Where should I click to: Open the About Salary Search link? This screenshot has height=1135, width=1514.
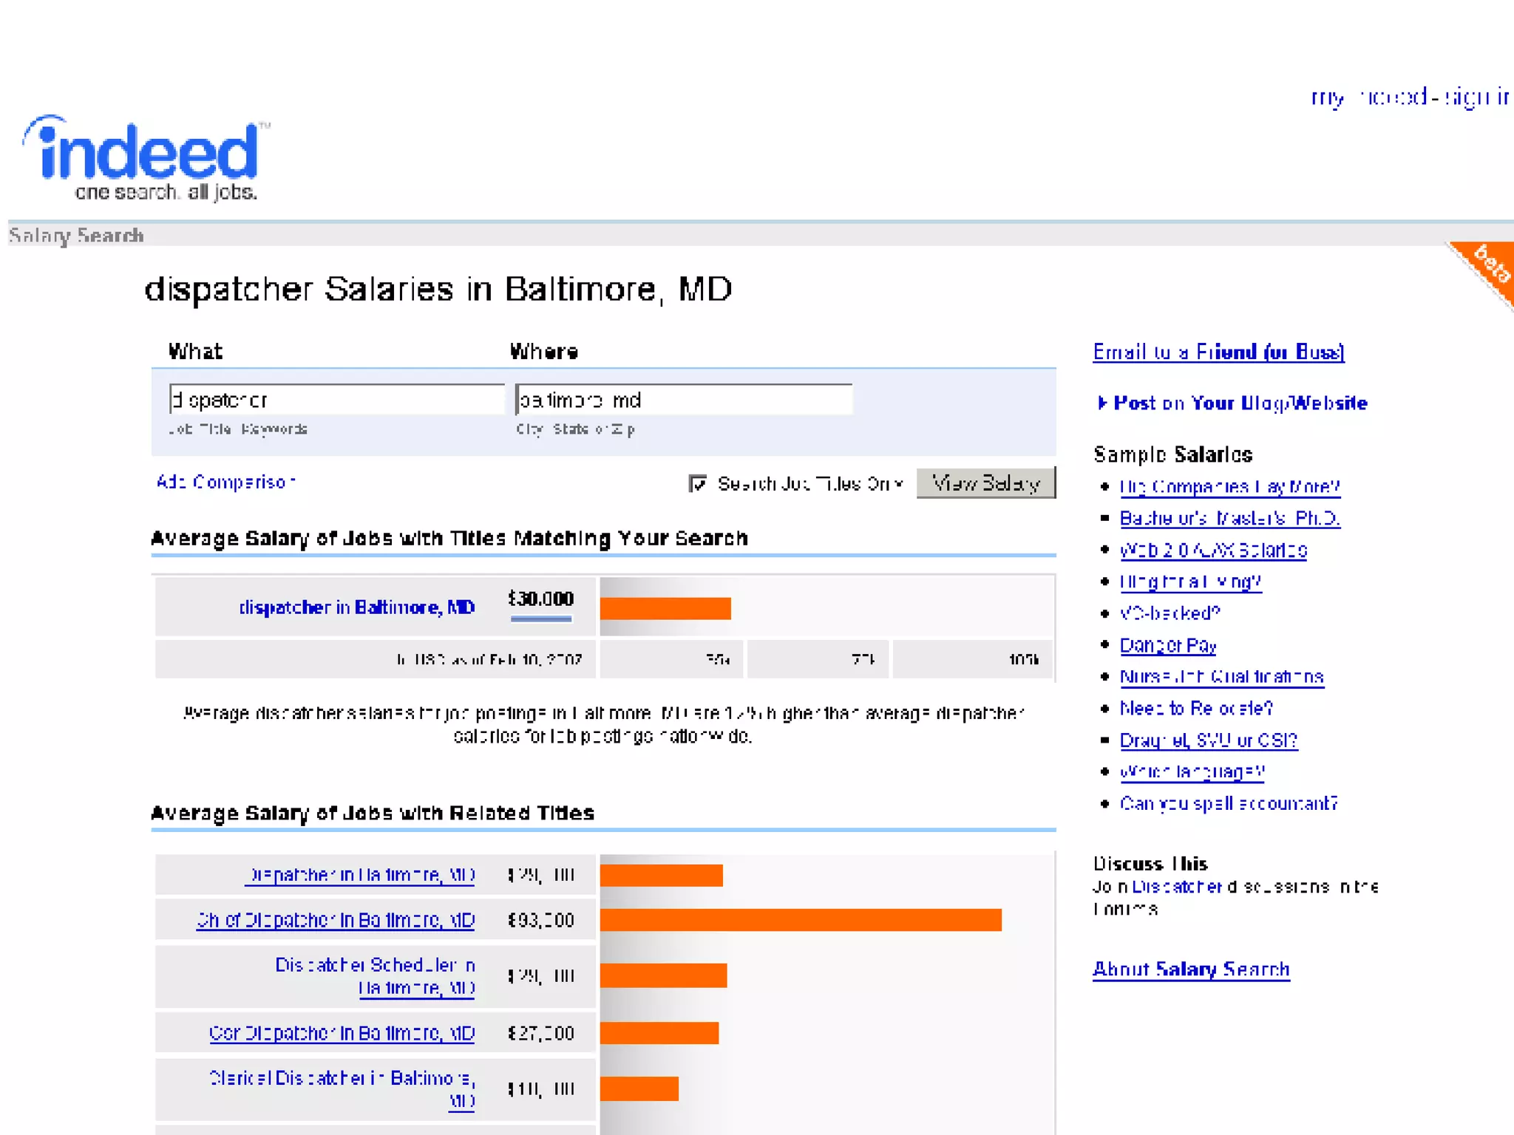1191,969
